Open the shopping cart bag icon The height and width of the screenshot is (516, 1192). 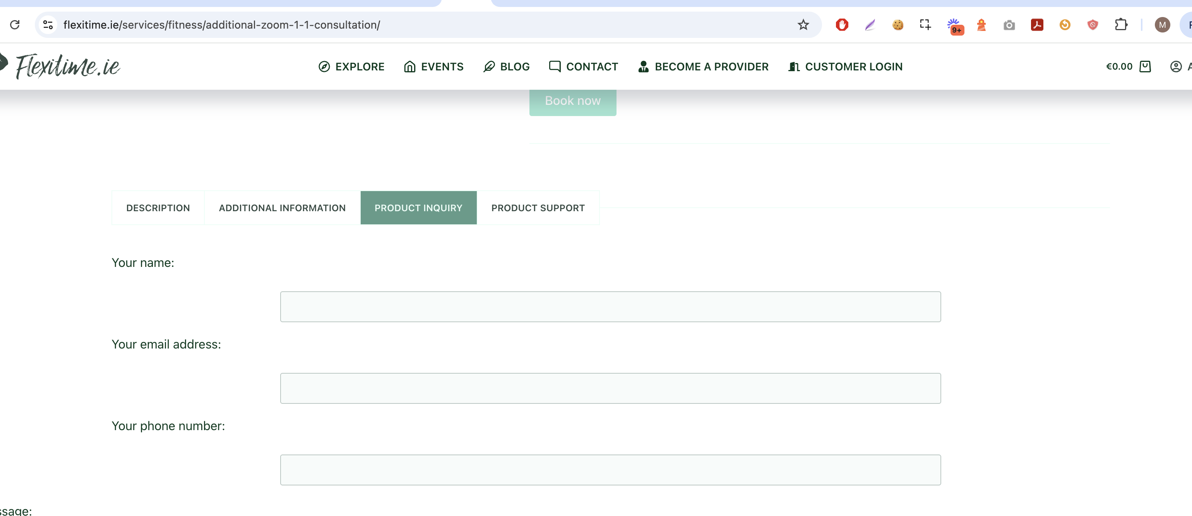[x=1145, y=67]
